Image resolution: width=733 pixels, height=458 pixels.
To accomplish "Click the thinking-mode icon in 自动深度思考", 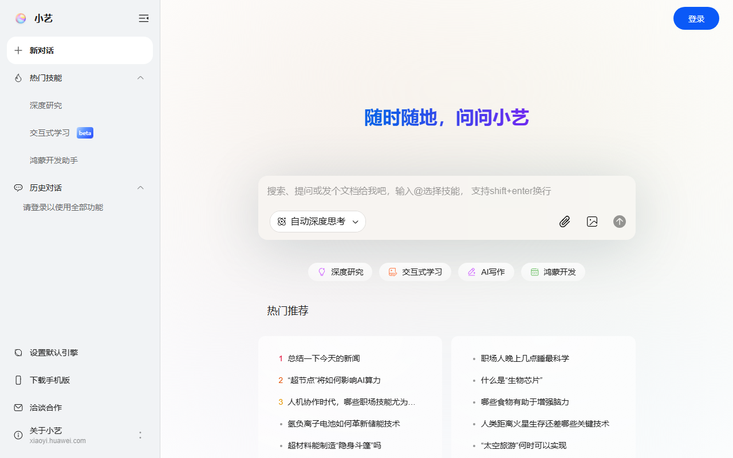I will point(282,222).
